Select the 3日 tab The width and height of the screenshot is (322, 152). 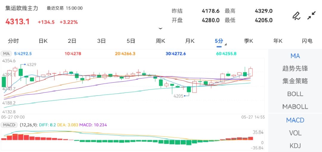pos(101,41)
